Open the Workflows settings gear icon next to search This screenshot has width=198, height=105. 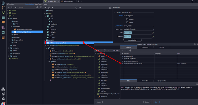point(37,7)
